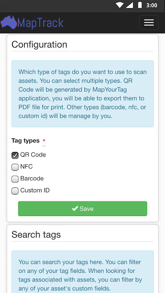Click the Custom ID label text

[35, 190]
